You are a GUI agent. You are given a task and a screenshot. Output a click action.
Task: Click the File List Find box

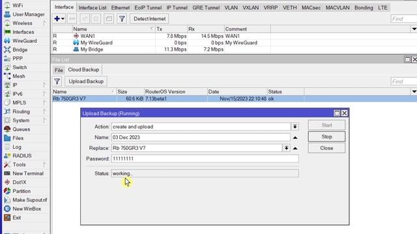[404, 81]
